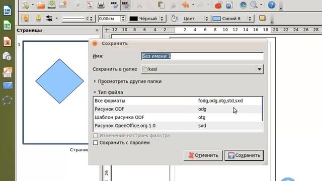Click the New document icon in toolbar
Screen dimensions: 322x181
[26, 5]
